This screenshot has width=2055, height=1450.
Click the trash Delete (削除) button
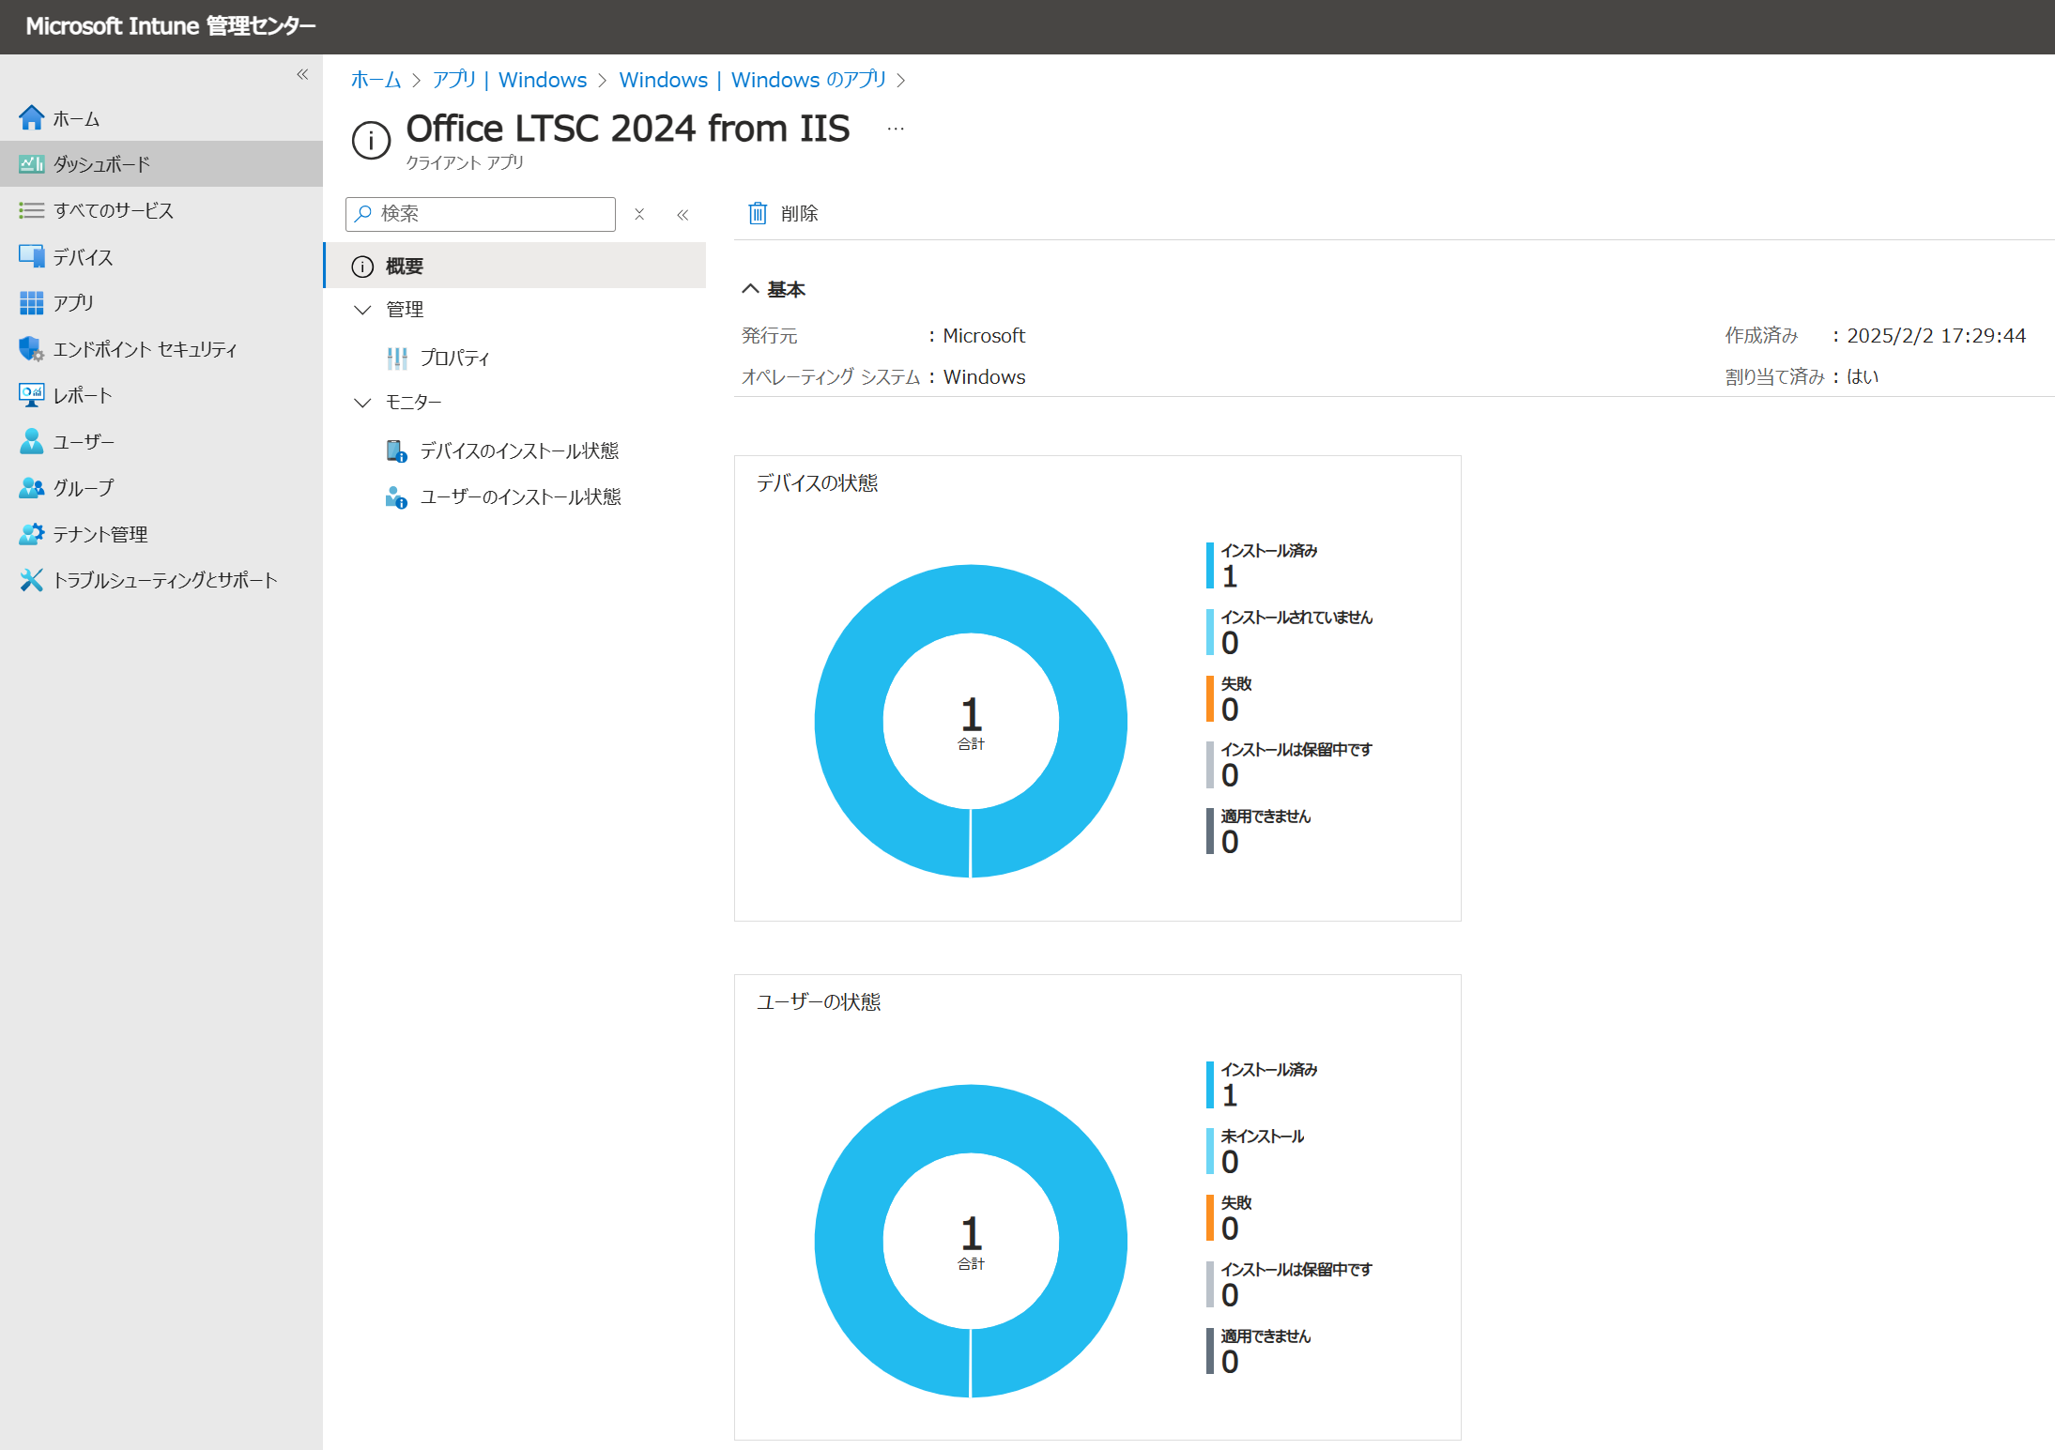782,214
